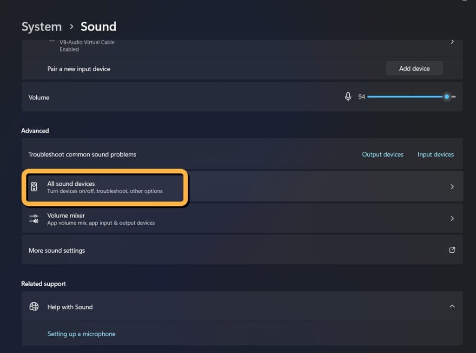Open the All sound devices chevron arrow

coord(452,187)
